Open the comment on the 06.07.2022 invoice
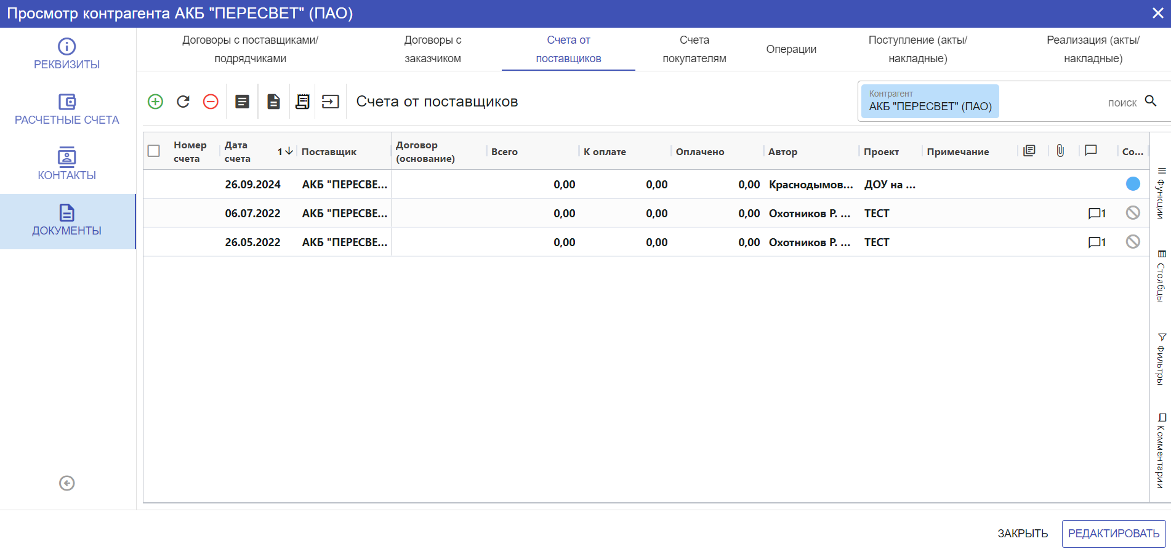Image resolution: width=1171 pixels, height=557 pixels. pos(1097,214)
